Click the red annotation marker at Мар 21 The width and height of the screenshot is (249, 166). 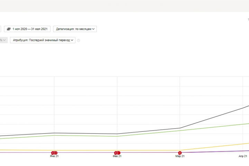pyautogui.click(x=180, y=153)
